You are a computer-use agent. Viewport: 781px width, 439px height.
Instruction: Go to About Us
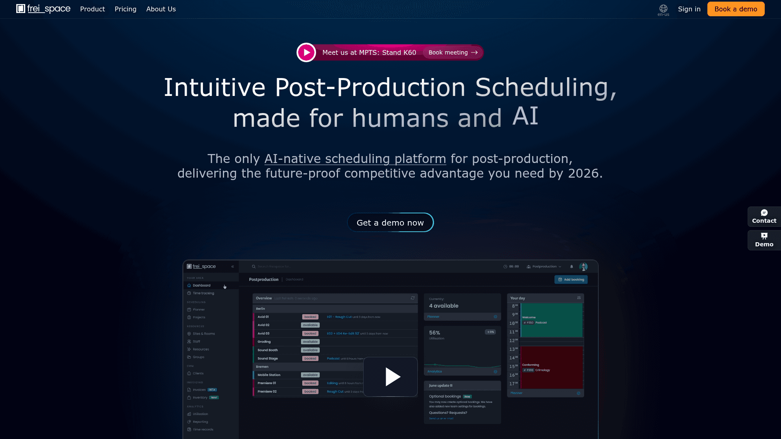(x=161, y=9)
